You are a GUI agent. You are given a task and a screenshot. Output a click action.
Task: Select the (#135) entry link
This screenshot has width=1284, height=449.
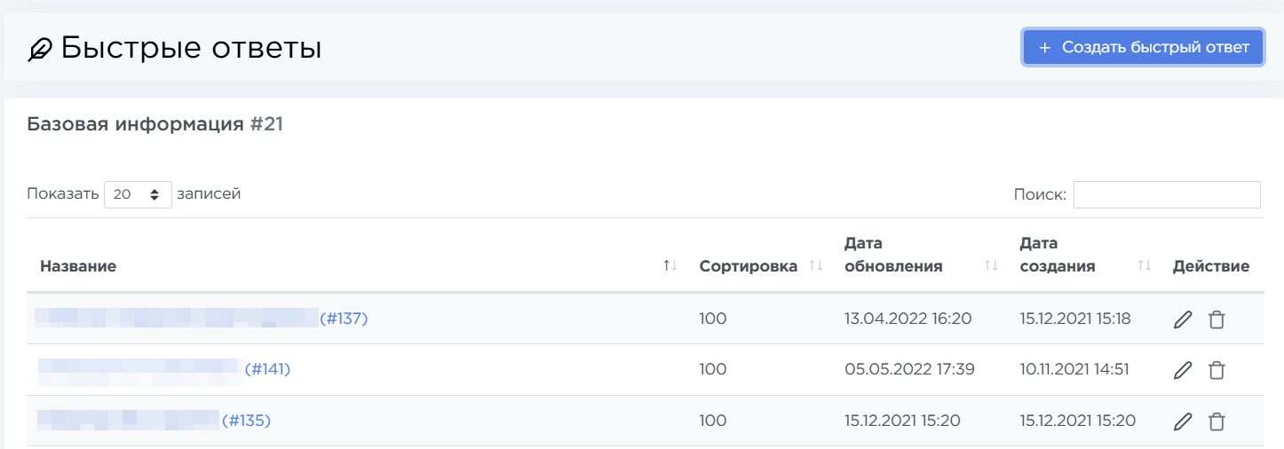(x=246, y=421)
